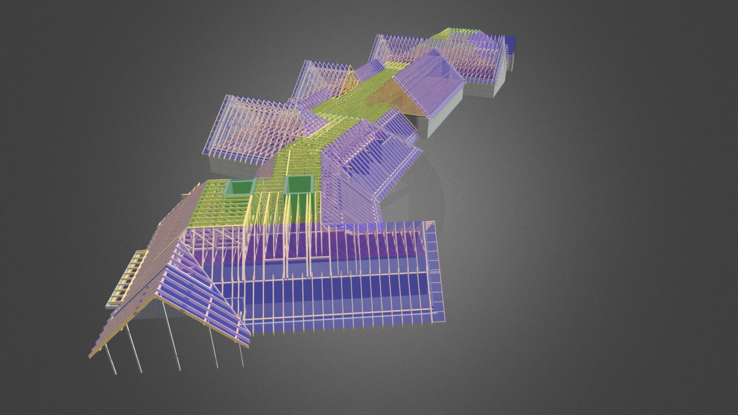Click the yellow ladder frame on left eave
Image resolution: width=738 pixels, height=415 pixels.
pyautogui.click(x=128, y=277)
